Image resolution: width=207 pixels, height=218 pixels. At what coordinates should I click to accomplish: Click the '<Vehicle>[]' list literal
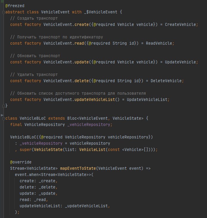[x=136, y=150]
